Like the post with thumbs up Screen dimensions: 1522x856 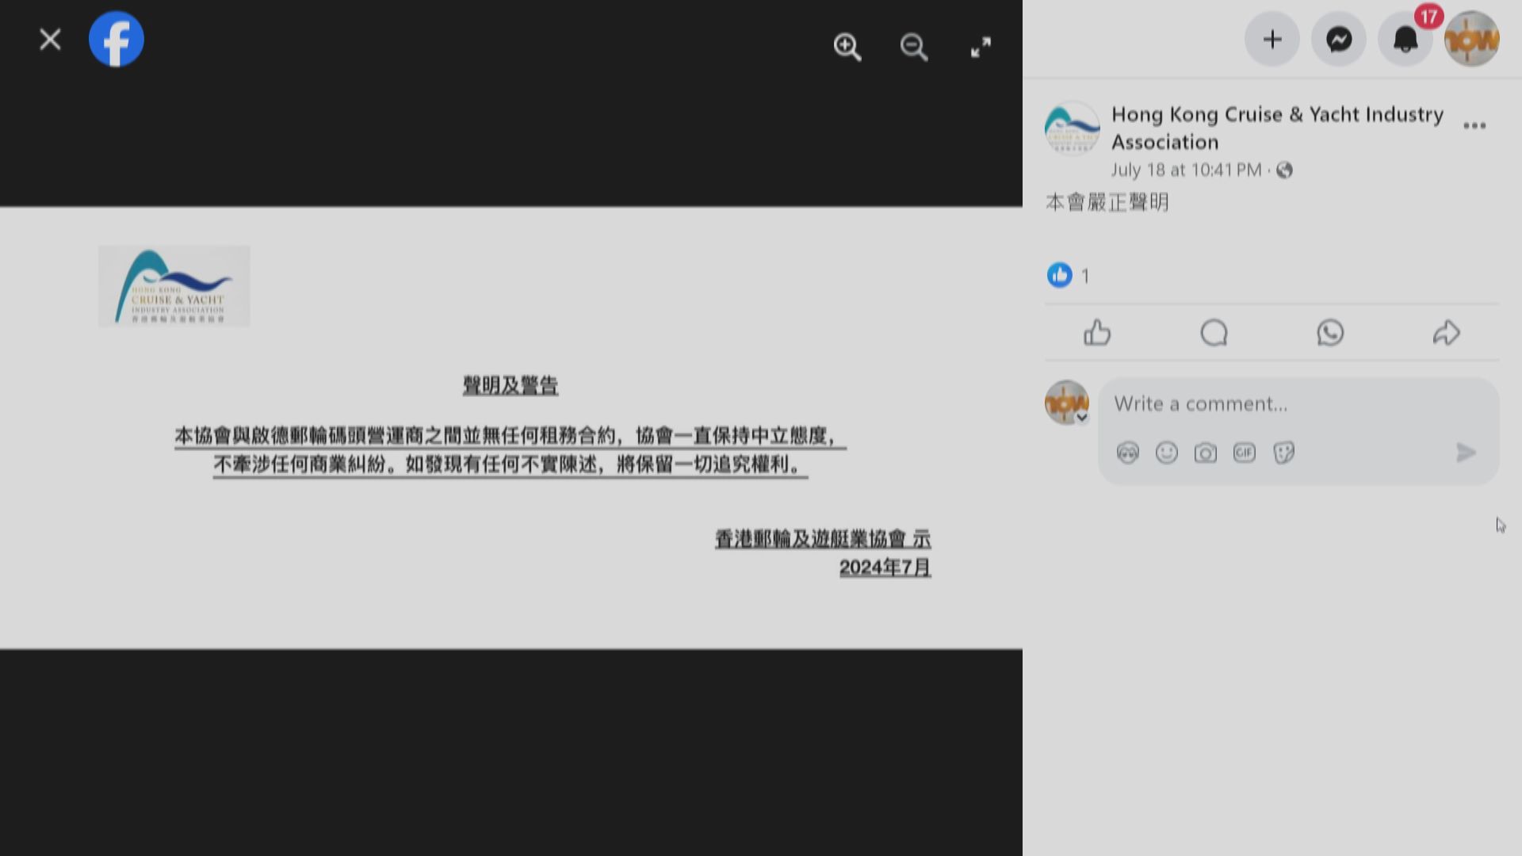tap(1097, 333)
